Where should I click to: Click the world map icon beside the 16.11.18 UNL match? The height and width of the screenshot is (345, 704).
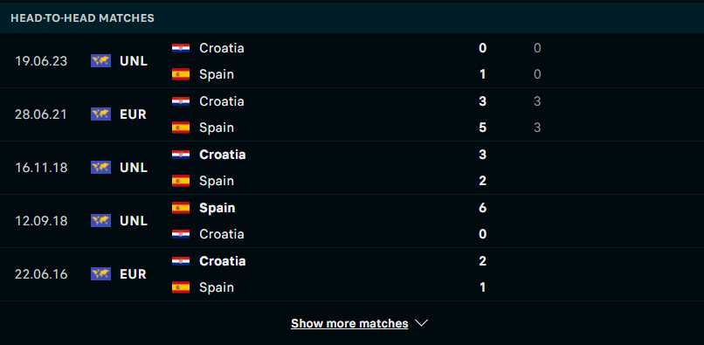click(x=100, y=168)
